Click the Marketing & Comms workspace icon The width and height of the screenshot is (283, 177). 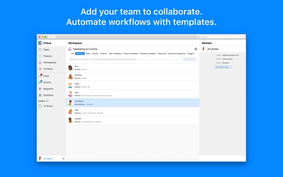tap(70, 49)
